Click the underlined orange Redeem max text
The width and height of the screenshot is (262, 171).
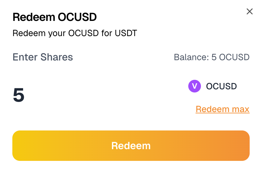coord(222,109)
